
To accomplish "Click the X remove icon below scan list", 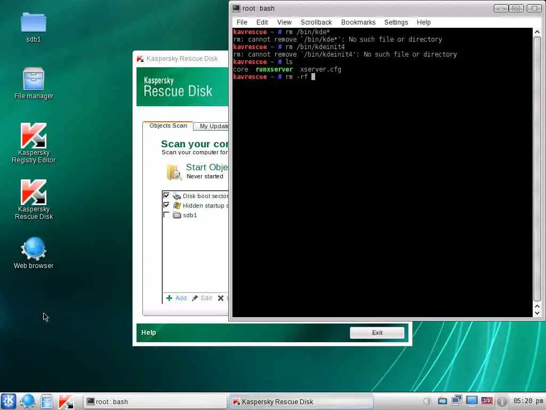I will point(221,298).
